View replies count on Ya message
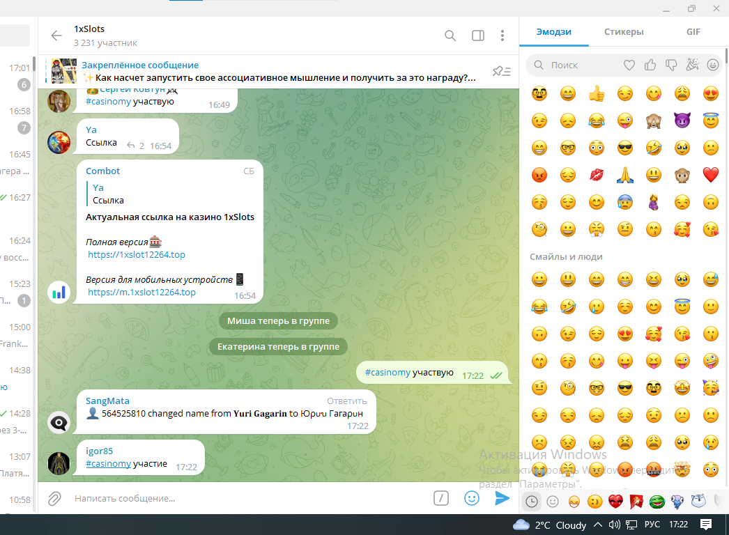 click(x=136, y=146)
